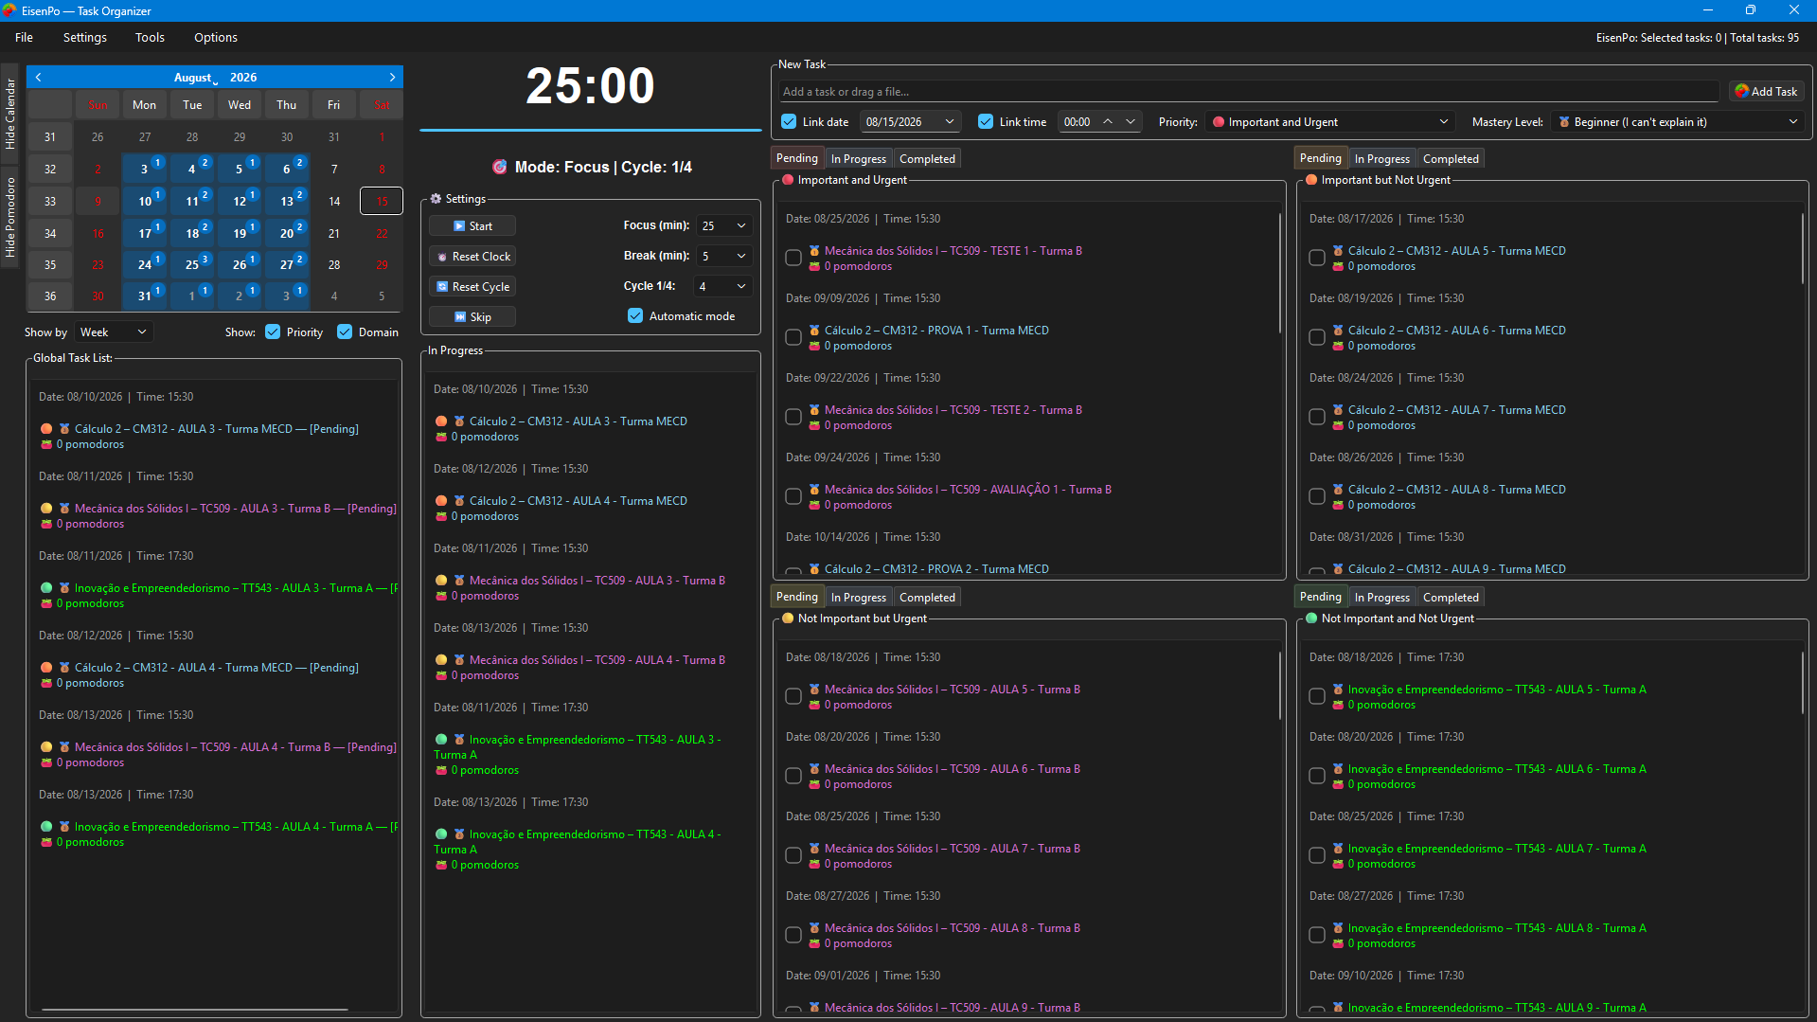This screenshot has width=1817, height=1022.
Task: Click the Skip forward icon
Action: (x=460, y=317)
